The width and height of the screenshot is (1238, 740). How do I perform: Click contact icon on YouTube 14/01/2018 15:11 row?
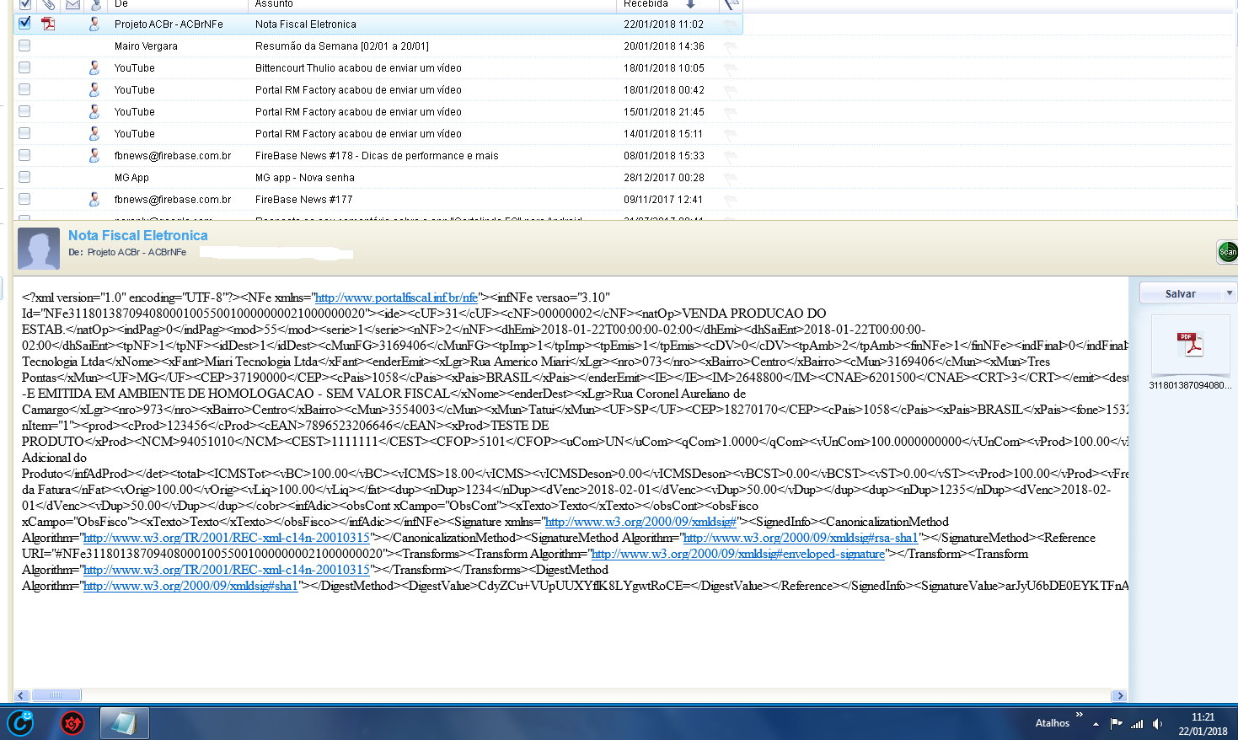tap(94, 133)
